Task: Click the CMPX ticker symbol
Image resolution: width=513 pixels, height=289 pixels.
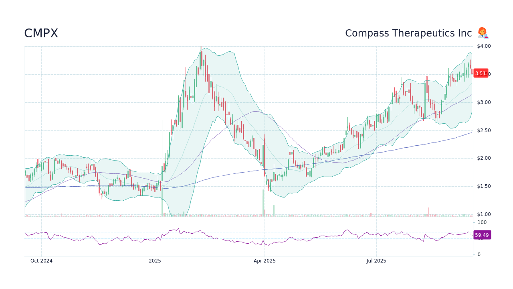Action: click(40, 33)
